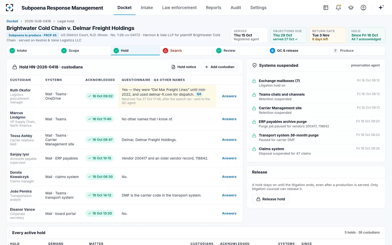Click the Q4 badge in Ruth Okafor's answer
This screenshot has height=245, width=392.
[x=199, y=94]
